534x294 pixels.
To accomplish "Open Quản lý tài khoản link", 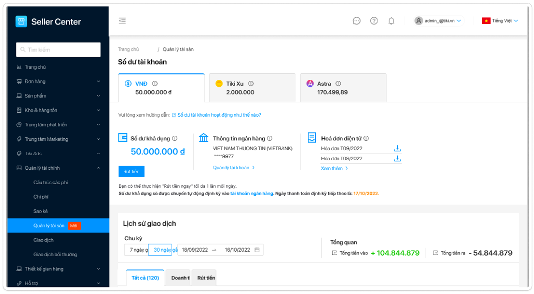I will (x=233, y=168).
